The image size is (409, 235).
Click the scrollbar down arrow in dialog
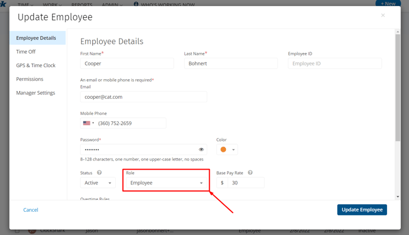[398, 196]
